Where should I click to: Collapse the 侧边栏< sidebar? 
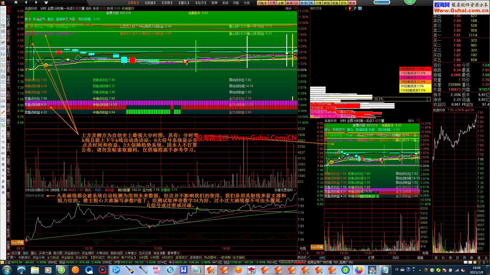tap(303, 257)
